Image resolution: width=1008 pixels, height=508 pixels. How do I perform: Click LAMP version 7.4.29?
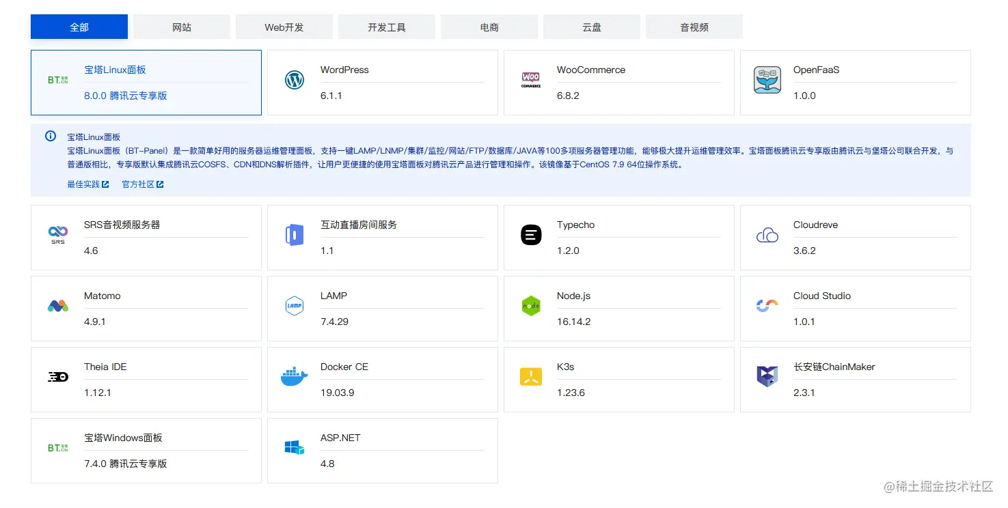(x=334, y=322)
